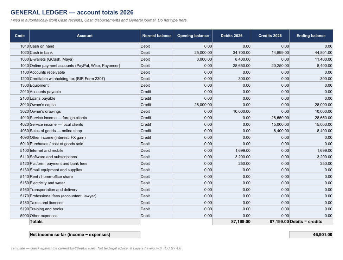
Task: Select Cash in bank ending balance 44,801.00
Action: (311, 52)
